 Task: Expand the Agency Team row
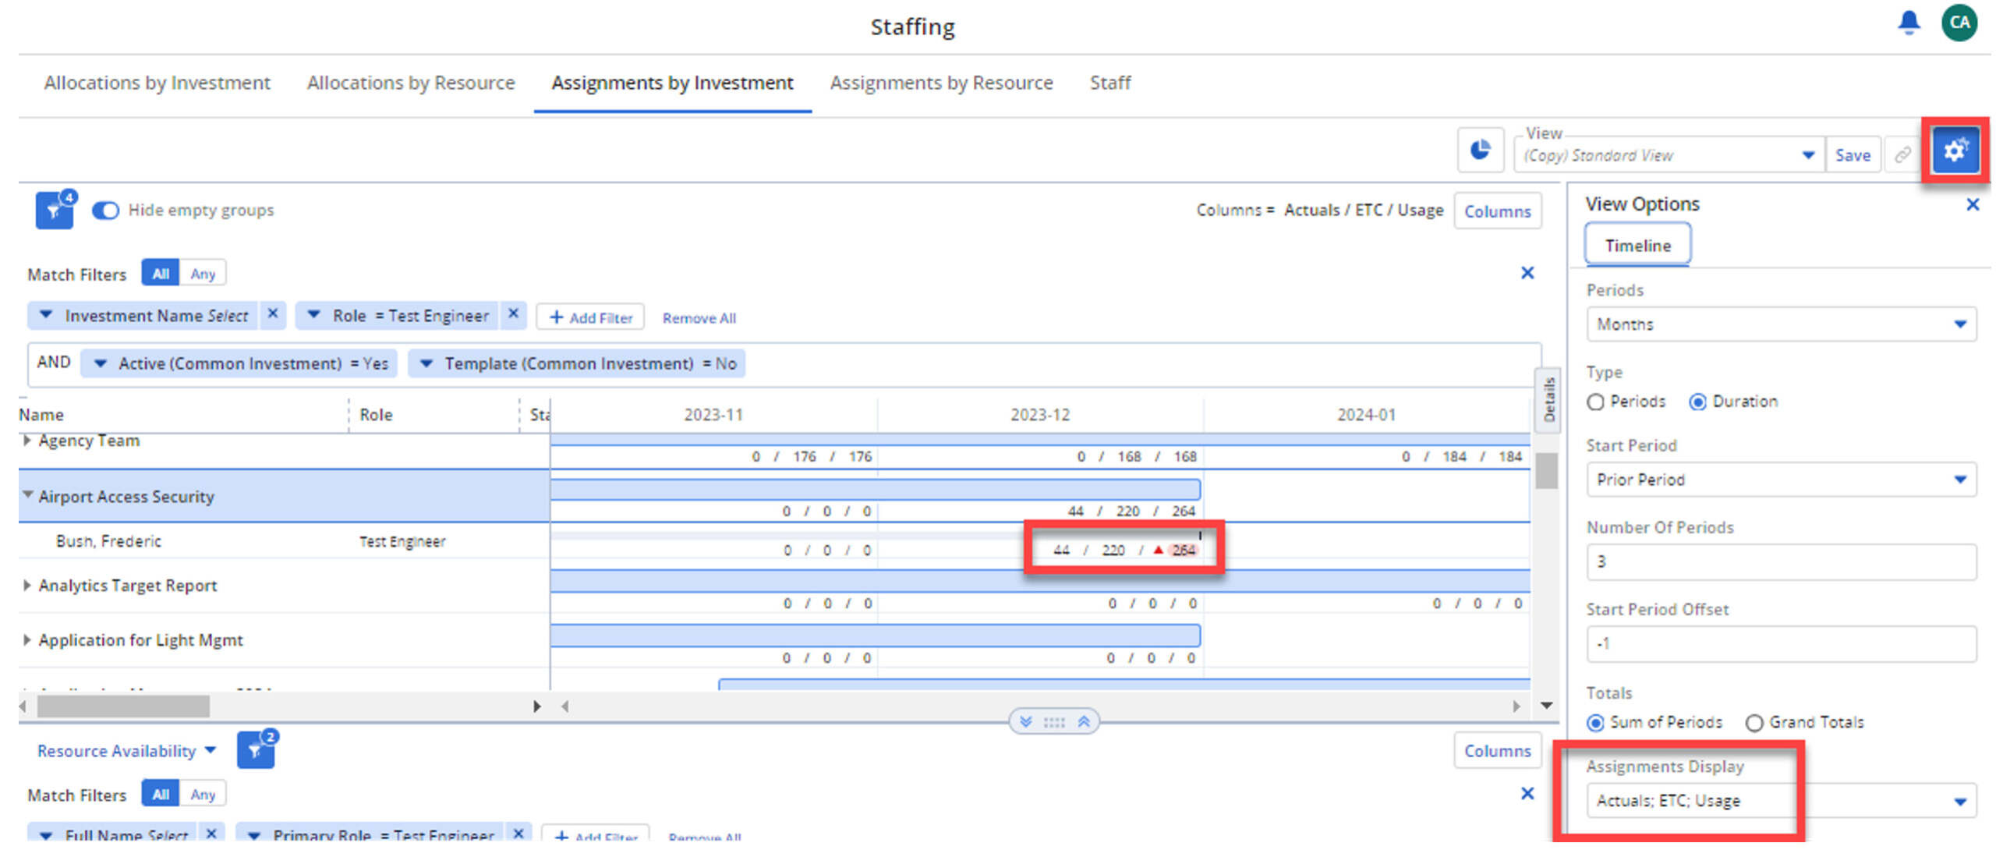point(27,441)
